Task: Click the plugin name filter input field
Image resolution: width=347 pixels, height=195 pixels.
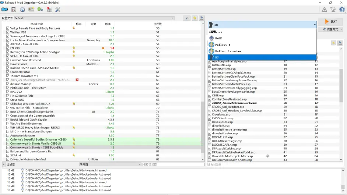Action: click(x=275, y=164)
